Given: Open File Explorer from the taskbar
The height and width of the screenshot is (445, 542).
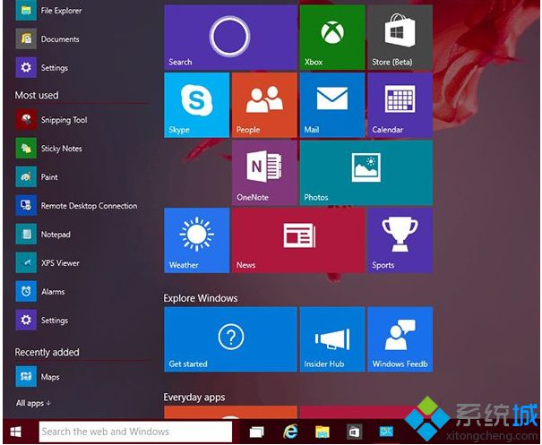Looking at the screenshot, I should tap(323, 432).
